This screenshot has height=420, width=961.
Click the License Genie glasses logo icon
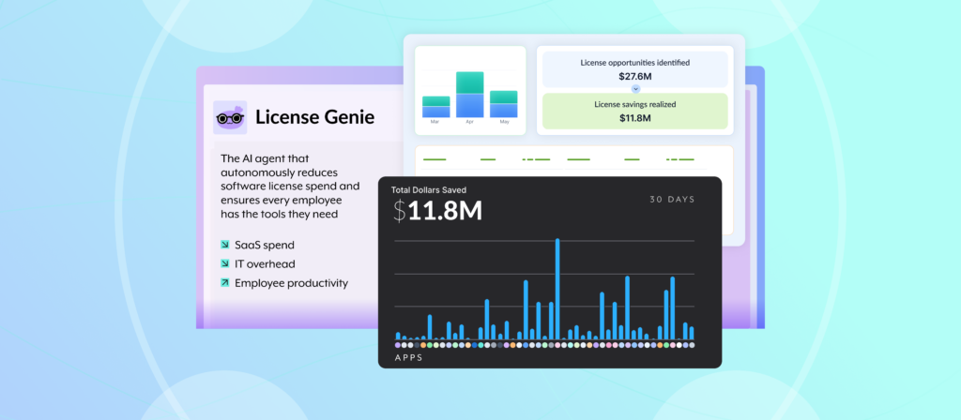click(230, 118)
